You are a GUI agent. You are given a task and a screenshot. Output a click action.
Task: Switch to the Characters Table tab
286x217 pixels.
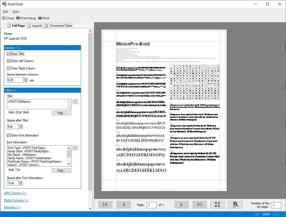pos(58,26)
